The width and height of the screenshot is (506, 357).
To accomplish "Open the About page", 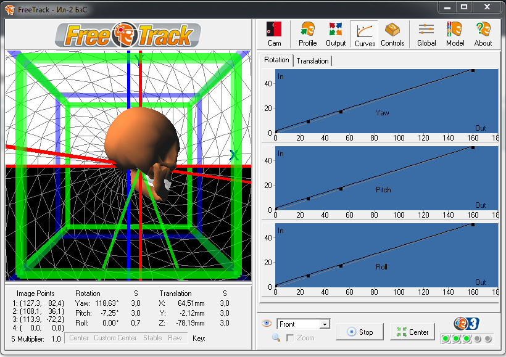I will coord(483,34).
